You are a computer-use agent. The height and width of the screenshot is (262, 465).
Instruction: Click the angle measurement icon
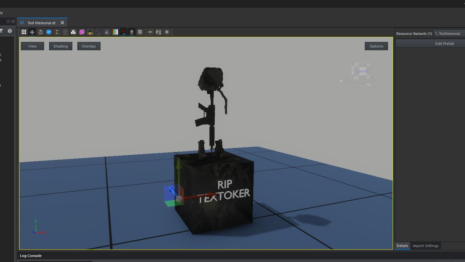click(x=107, y=32)
